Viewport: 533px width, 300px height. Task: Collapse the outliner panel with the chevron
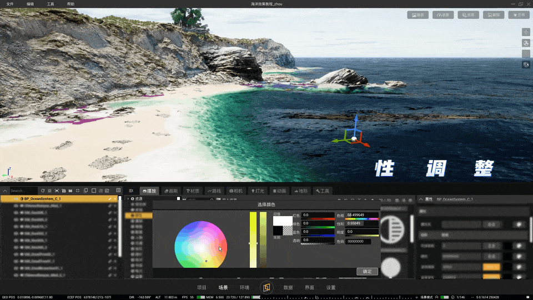pos(5,191)
